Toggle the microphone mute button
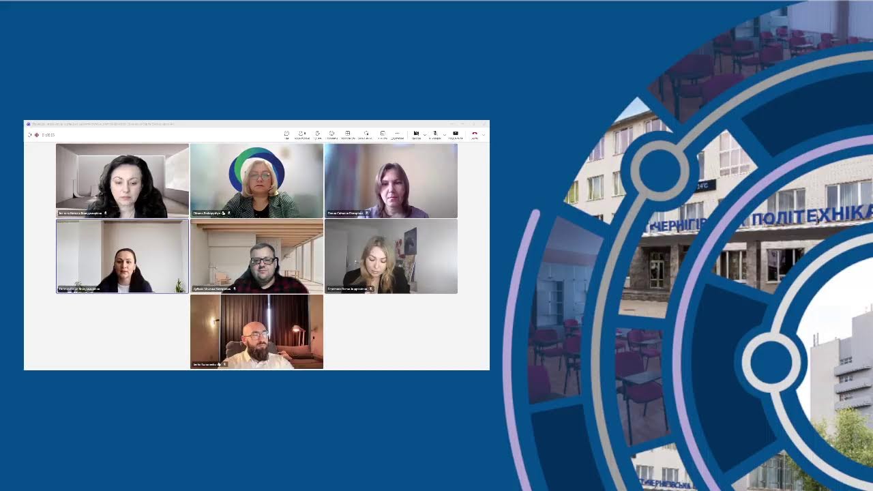 (435, 134)
